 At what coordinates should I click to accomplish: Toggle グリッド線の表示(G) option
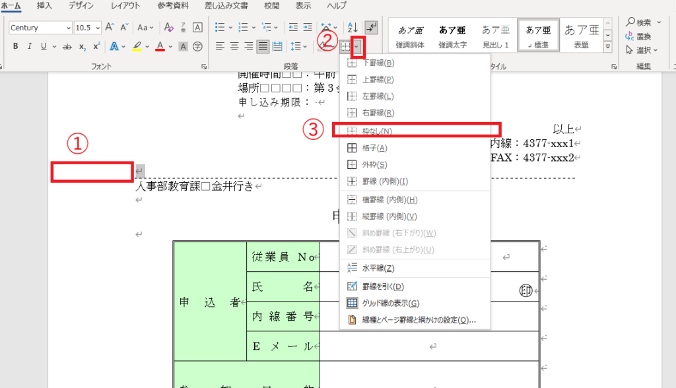coord(415,303)
